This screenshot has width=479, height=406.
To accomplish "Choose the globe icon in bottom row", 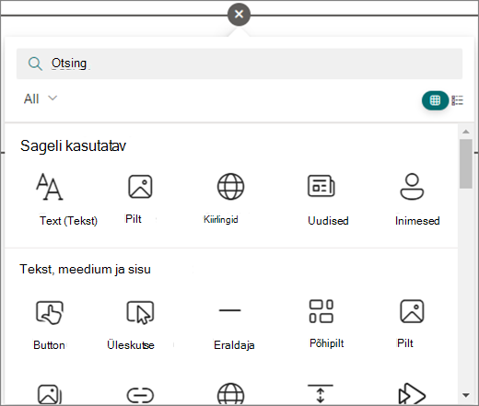I will tap(230, 394).
